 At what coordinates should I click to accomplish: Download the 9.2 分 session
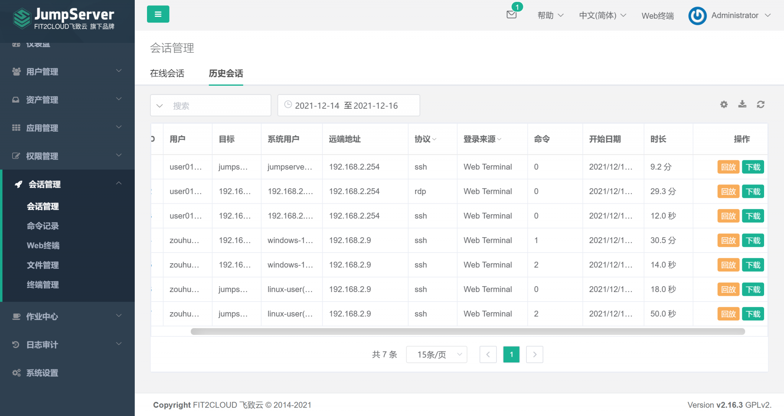point(753,167)
